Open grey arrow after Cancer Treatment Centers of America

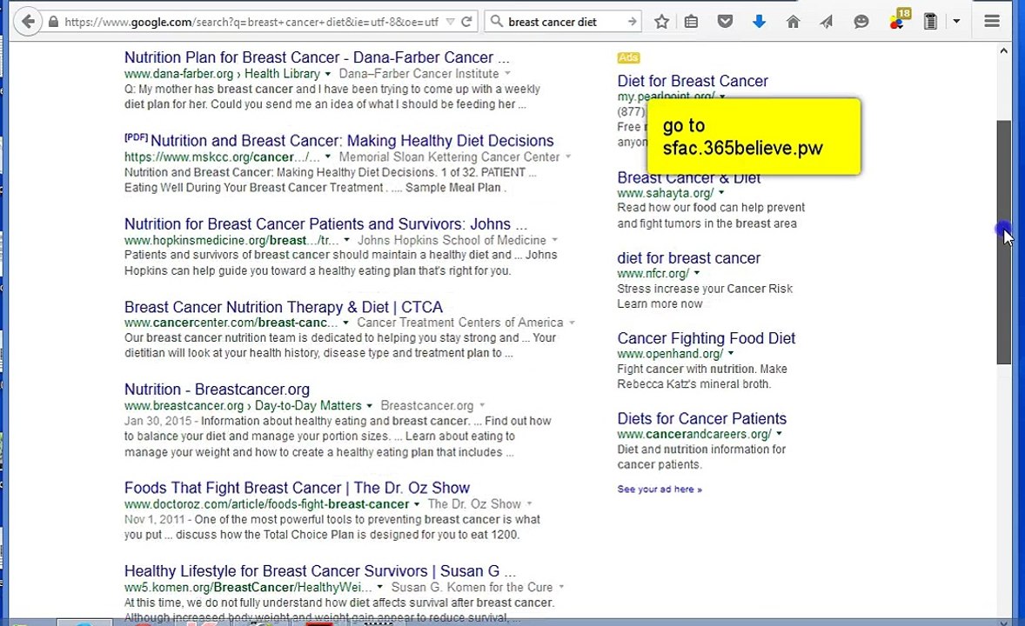[x=572, y=323]
